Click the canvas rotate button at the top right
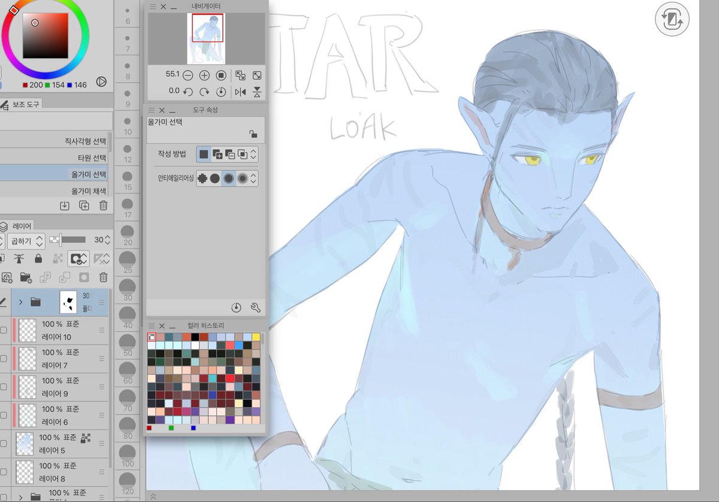719x502 pixels. pyautogui.click(x=672, y=19)
